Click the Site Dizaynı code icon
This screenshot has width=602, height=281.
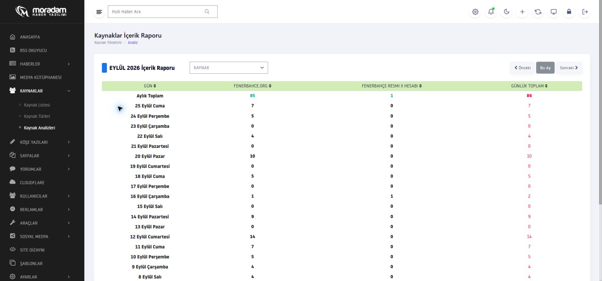[13, 250]
